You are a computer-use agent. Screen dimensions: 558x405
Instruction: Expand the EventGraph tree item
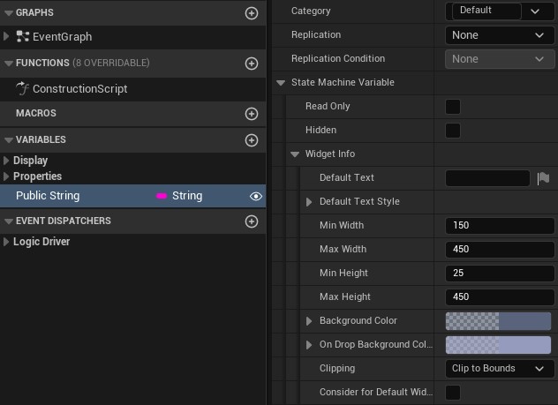click(x=7, y=37)
